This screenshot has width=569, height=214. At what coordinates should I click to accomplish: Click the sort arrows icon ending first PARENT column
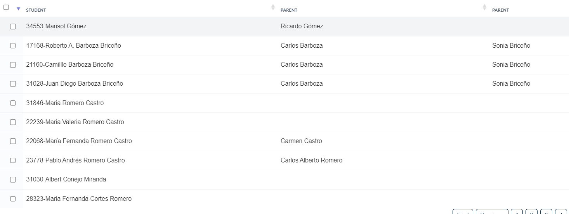click(484, 7)
